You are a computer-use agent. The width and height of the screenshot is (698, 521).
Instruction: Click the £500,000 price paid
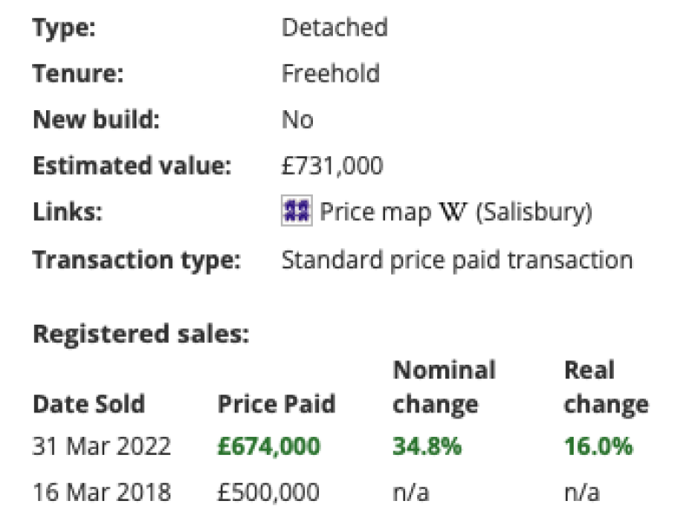[269, 493]
